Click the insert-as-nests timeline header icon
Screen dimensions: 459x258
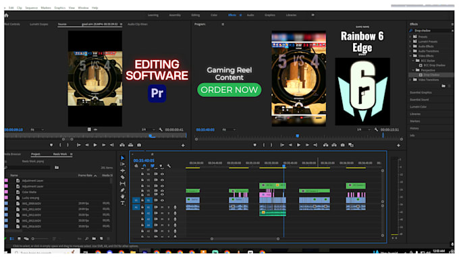[x=136, y=166]
